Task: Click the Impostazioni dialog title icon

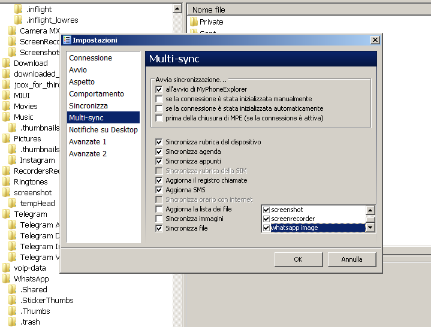Action: tap(67, 40)
